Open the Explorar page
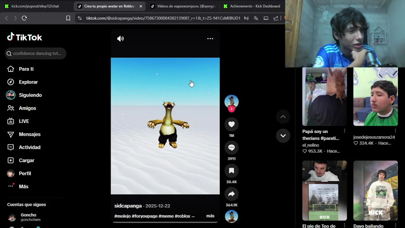This screenshot has height=228, width=405. point(28,82)
